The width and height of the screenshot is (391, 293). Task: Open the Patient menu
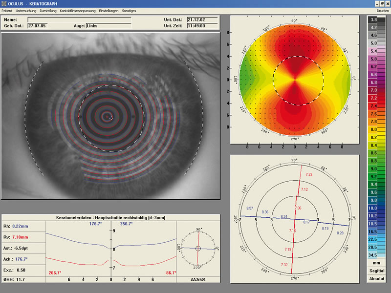coord(7,11)
